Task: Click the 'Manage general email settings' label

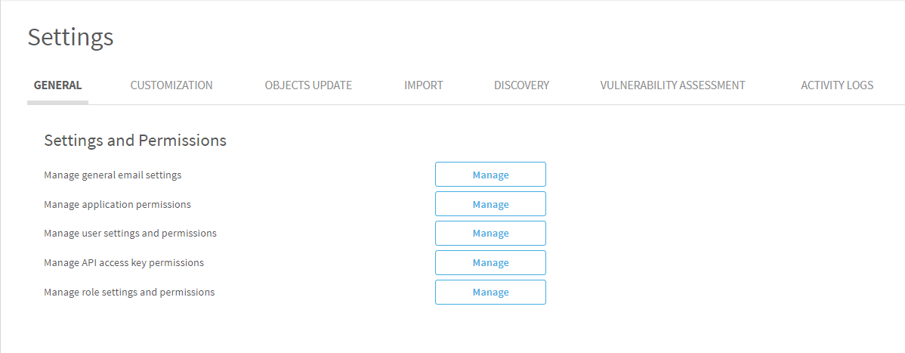Action: point(113,175)
